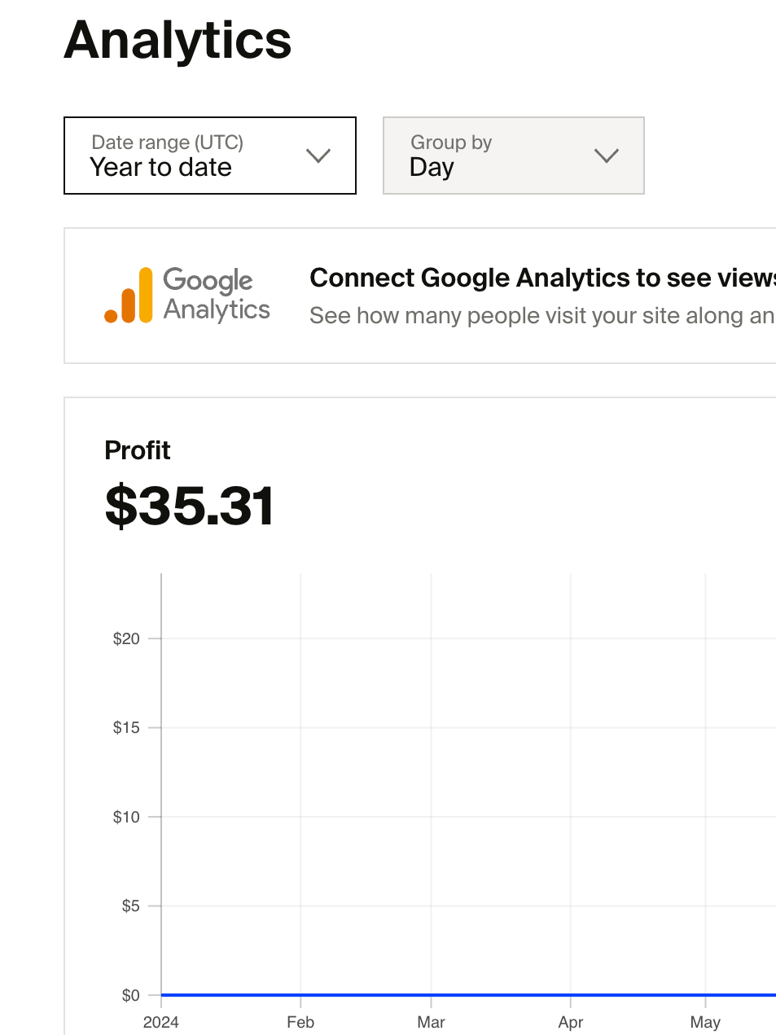Click the blue profit line on chart
The width and height of the screenshot is (776, 1035).
point(468,995)
